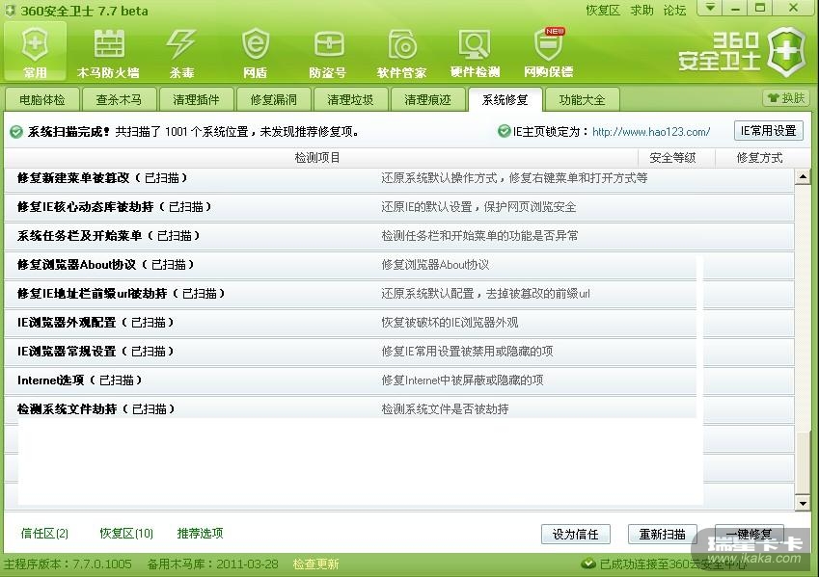Switch to the 查杀木马 tab
The height and width of the screenshot is (577, 819).
click(x=119, y=99)
